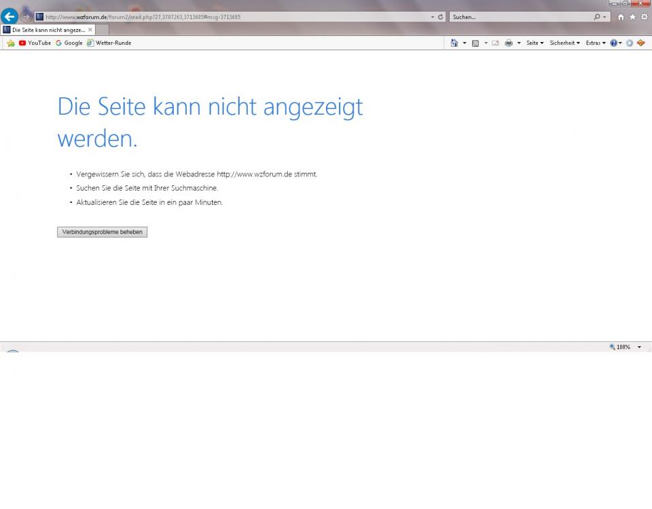Open the Google favorites bookmark
The height and width of the screenshot is (509, 652).
[69, 43]
